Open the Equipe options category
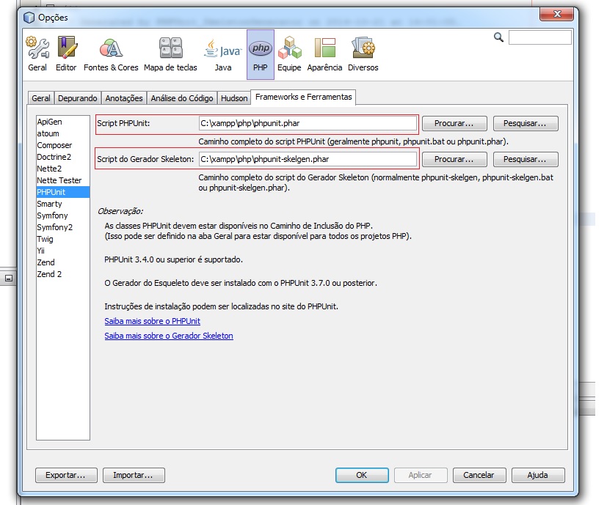Screen dimensions: 607x505 (x=289, y=54)
